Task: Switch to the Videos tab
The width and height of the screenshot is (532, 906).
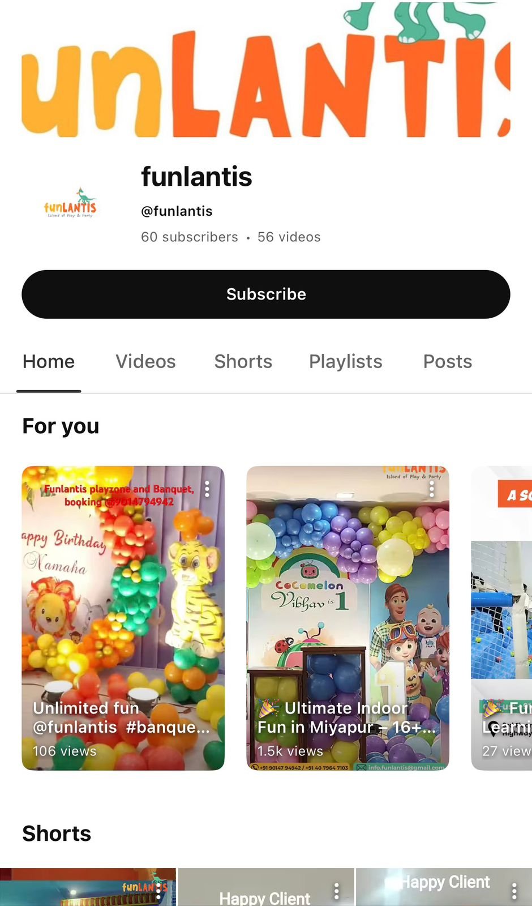Action: tap(145, 362)
